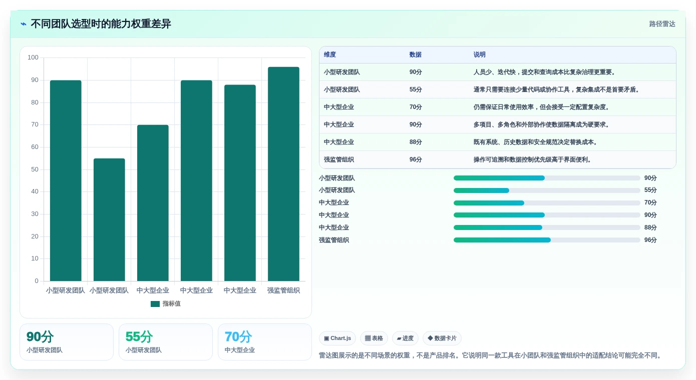Click the 数据 column header
The height and width of the screenshot is (380, 696).
coord(416,55)
